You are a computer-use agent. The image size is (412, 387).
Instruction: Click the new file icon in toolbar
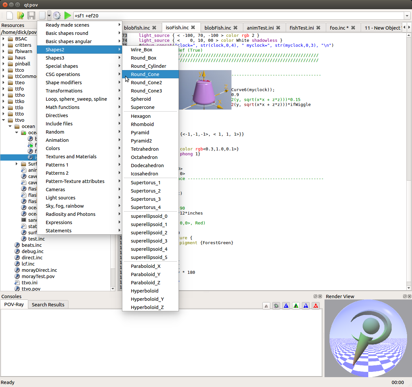click(10, 15)
